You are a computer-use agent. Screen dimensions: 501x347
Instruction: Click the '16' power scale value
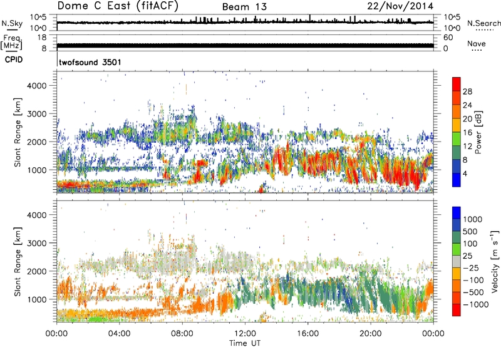467,133
